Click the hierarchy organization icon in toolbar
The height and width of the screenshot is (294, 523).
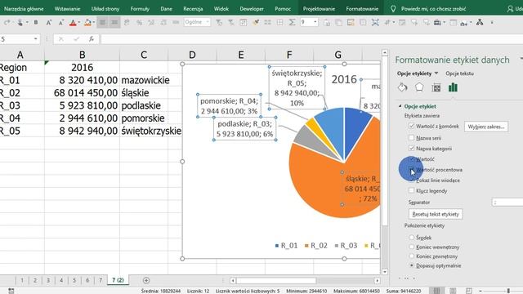(x=480, y=22)
